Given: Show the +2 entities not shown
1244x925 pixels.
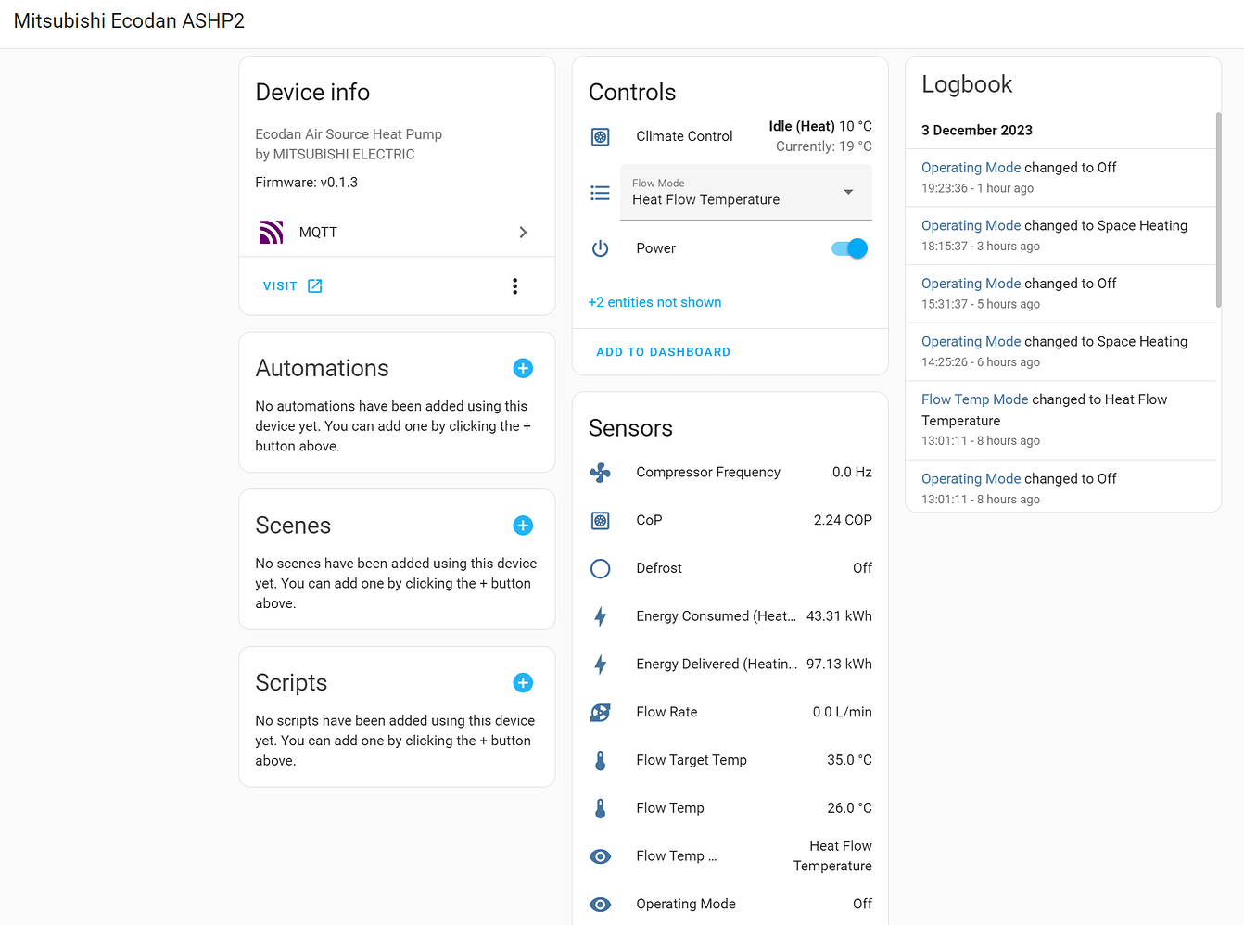Looking at the screenshot, I should tap(654, 302).
